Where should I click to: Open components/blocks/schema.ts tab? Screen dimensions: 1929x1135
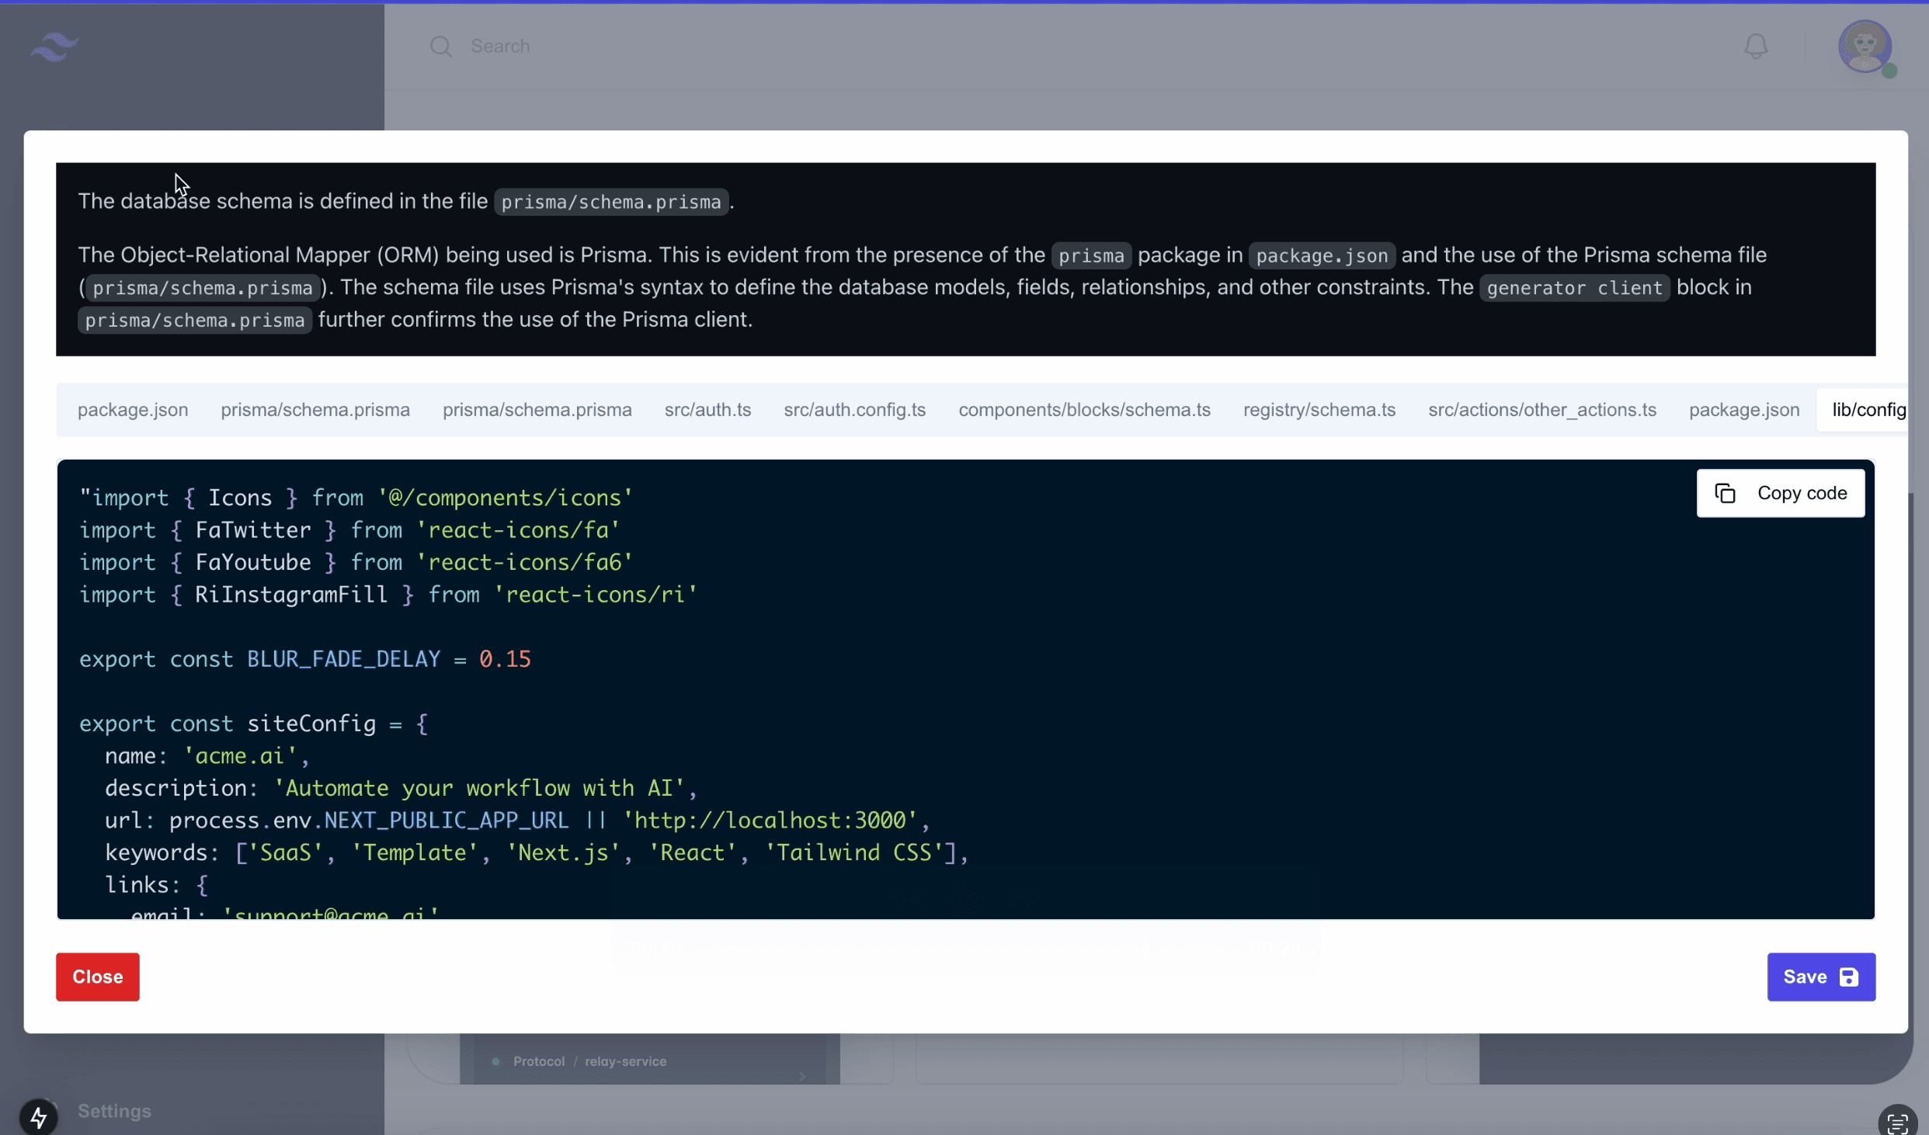click(x=1084, y=410)
